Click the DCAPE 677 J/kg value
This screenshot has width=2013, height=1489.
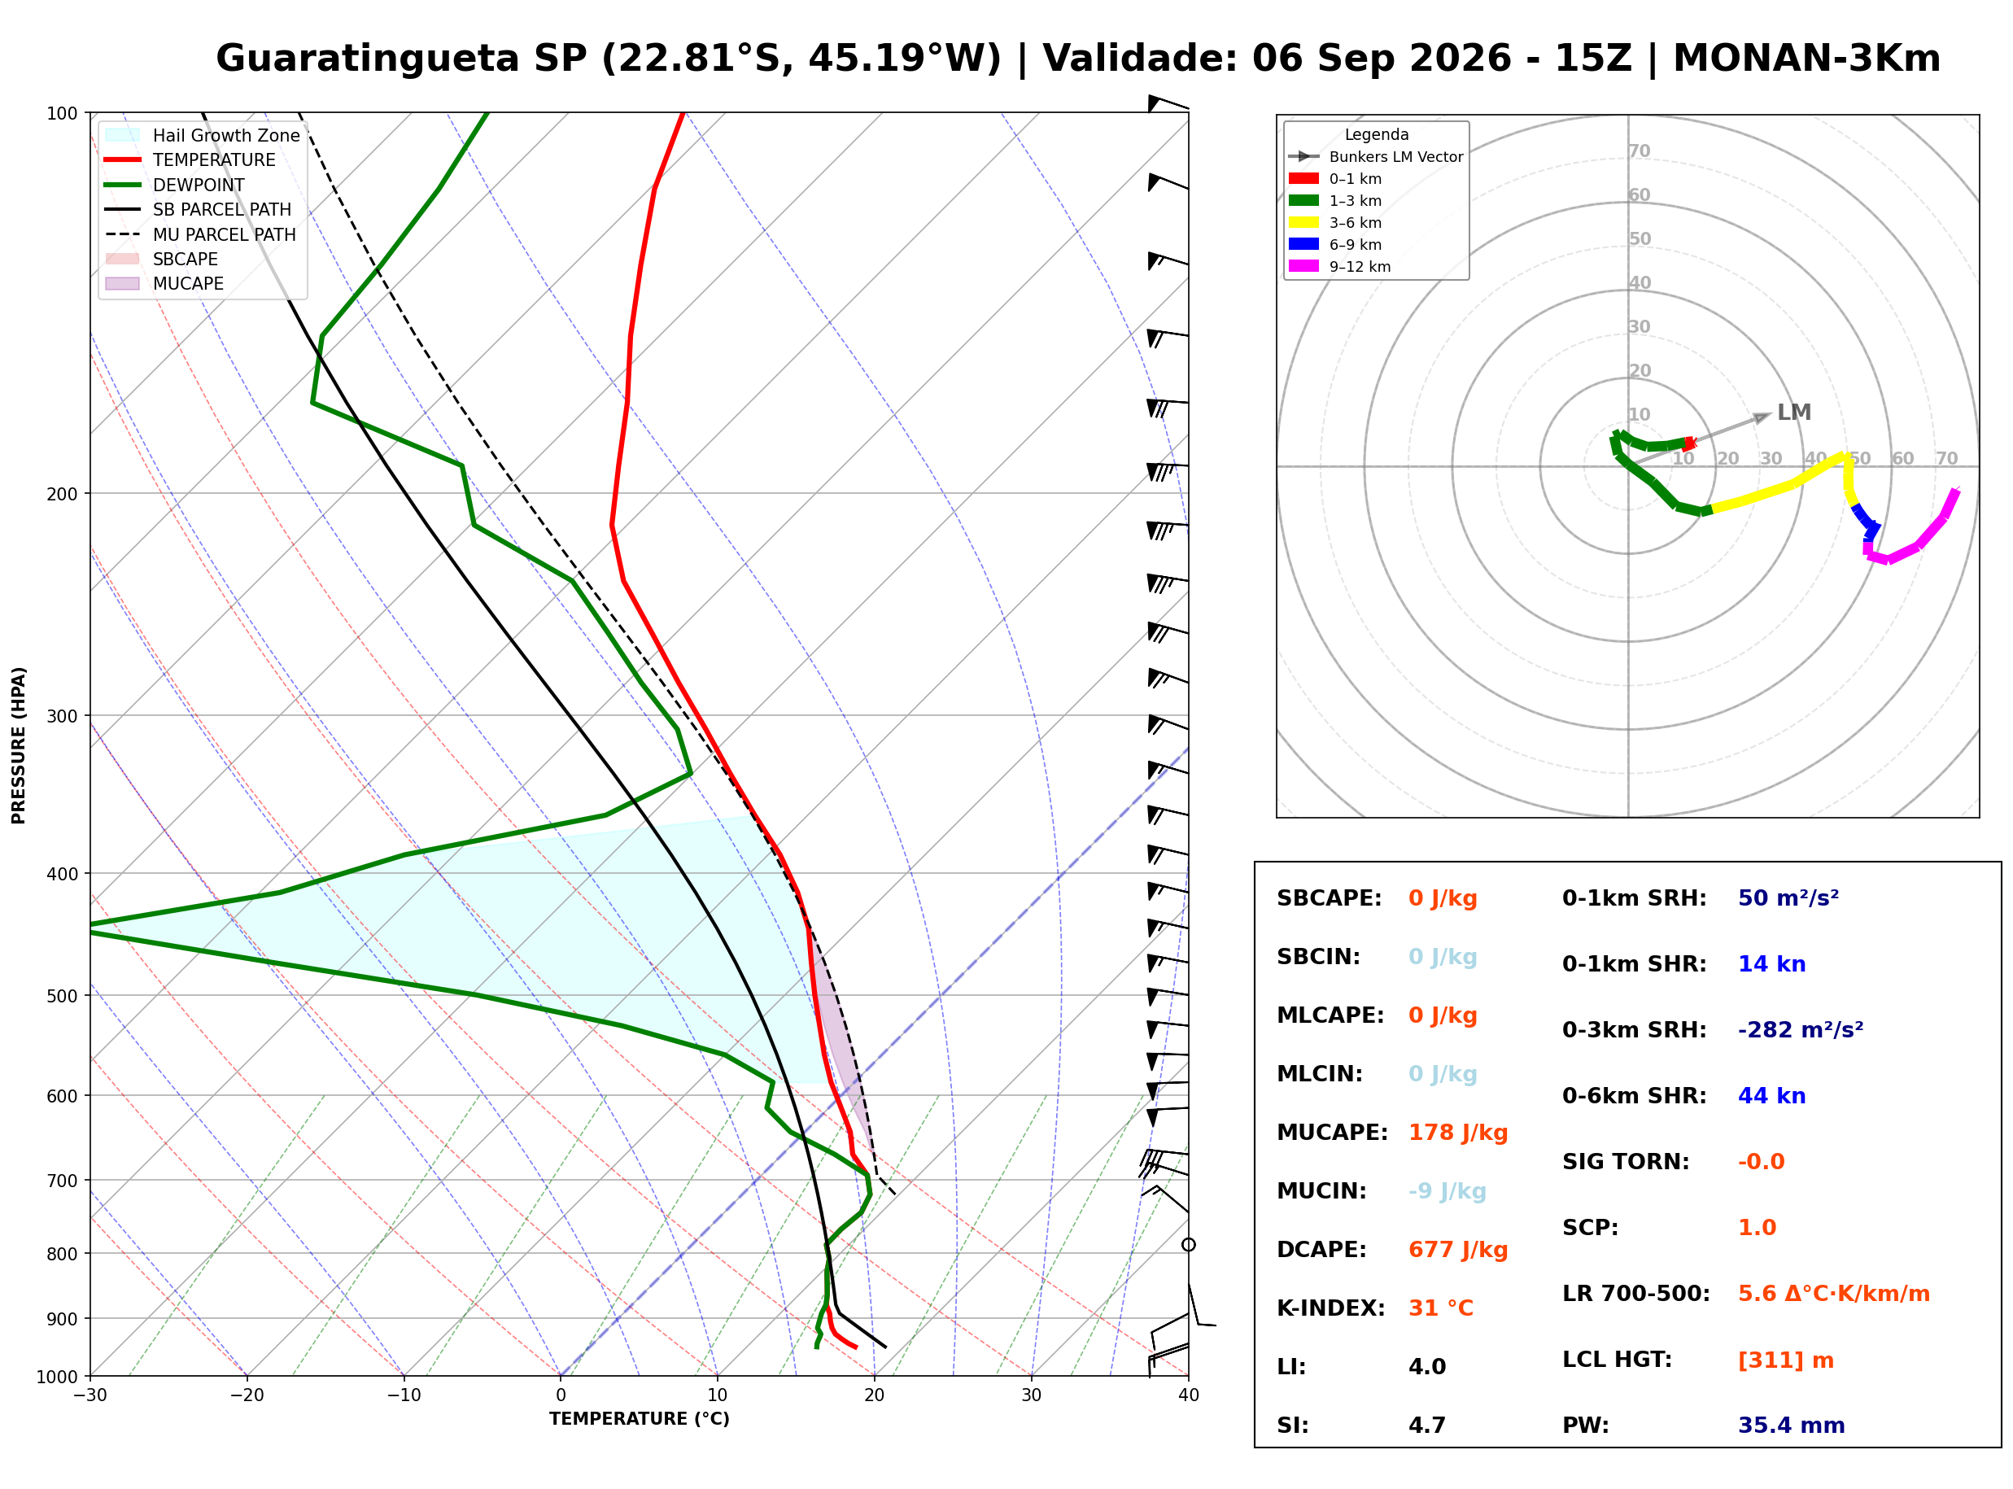click(x=1458, y=1250)
